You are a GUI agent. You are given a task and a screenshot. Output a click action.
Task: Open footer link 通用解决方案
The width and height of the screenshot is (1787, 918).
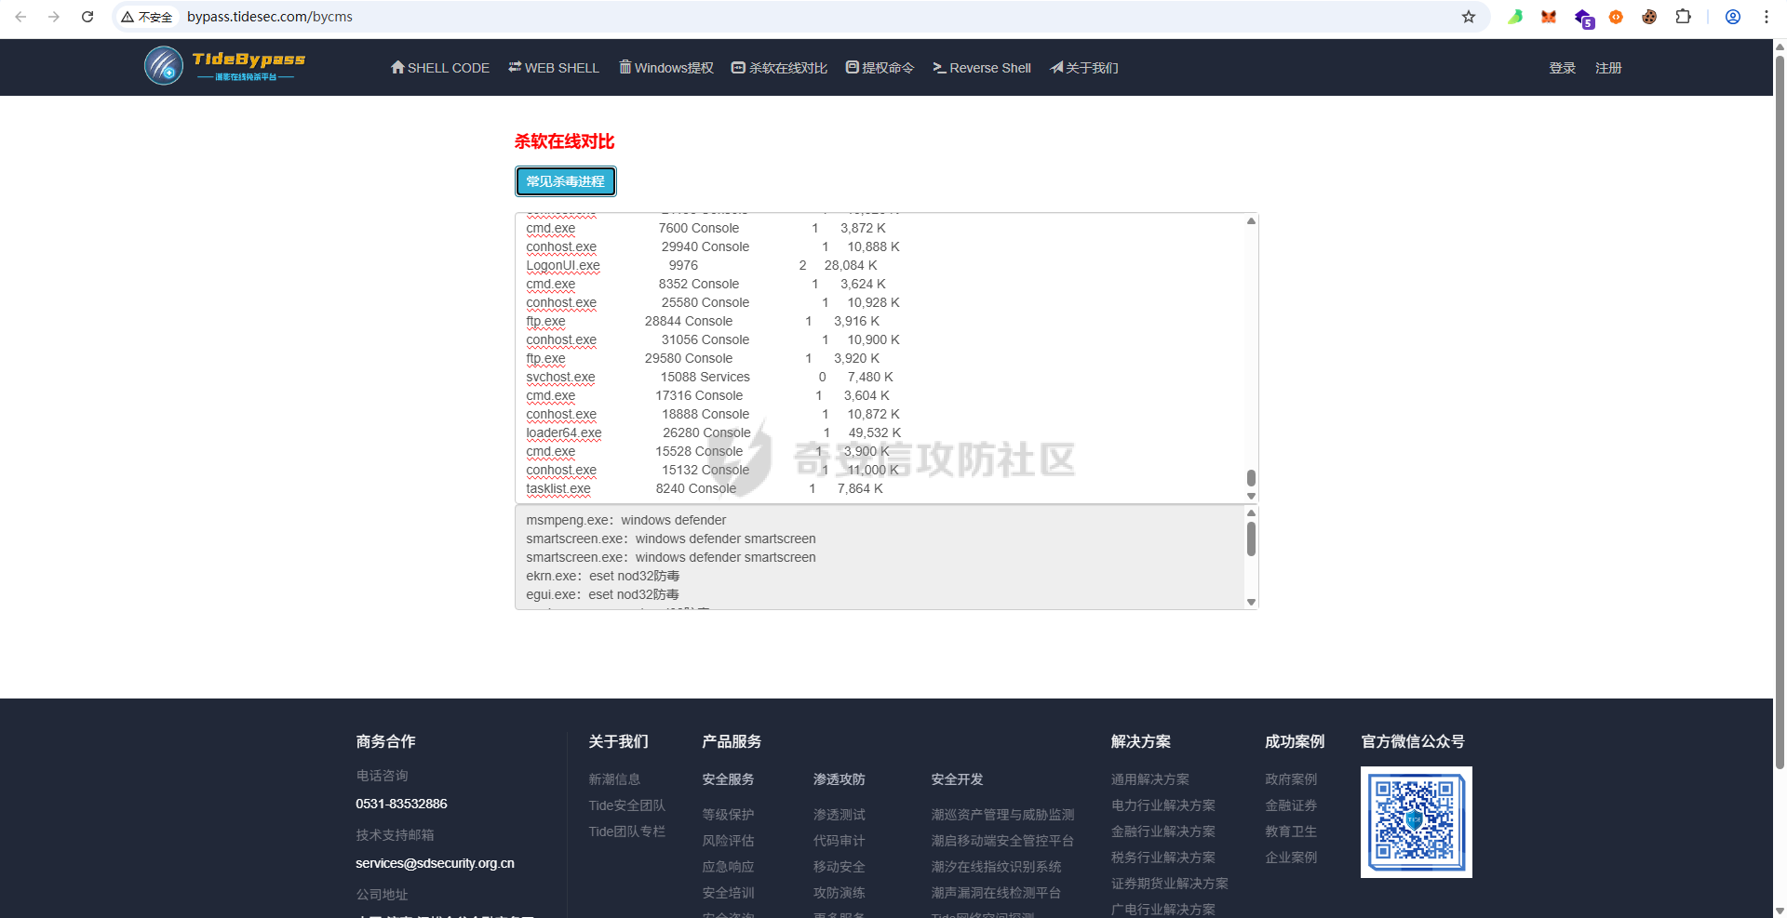[1149, 779]
